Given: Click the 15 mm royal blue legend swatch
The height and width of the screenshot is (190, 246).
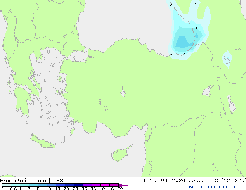Looking at the screenshot, I should 61,185.
